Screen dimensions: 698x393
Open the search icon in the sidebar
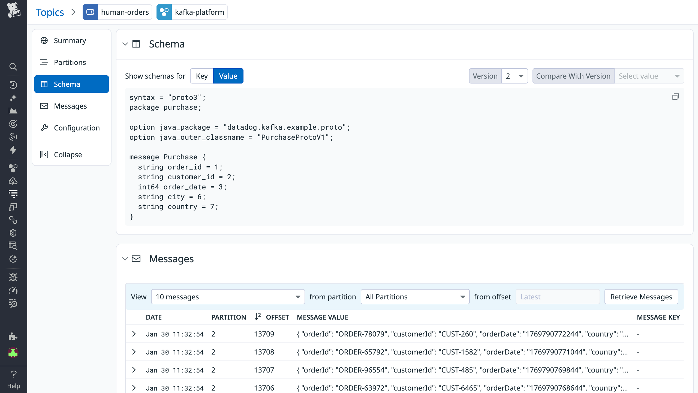[13, 67]
